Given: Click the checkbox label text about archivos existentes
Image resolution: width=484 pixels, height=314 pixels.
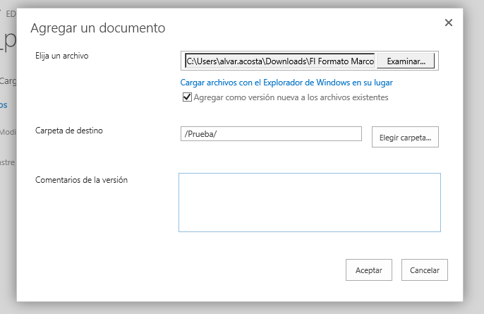Looking at the screenshot, I should 290,97.
